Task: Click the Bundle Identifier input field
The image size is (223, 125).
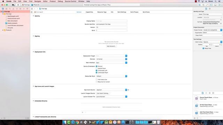Action: click(111, 24)
